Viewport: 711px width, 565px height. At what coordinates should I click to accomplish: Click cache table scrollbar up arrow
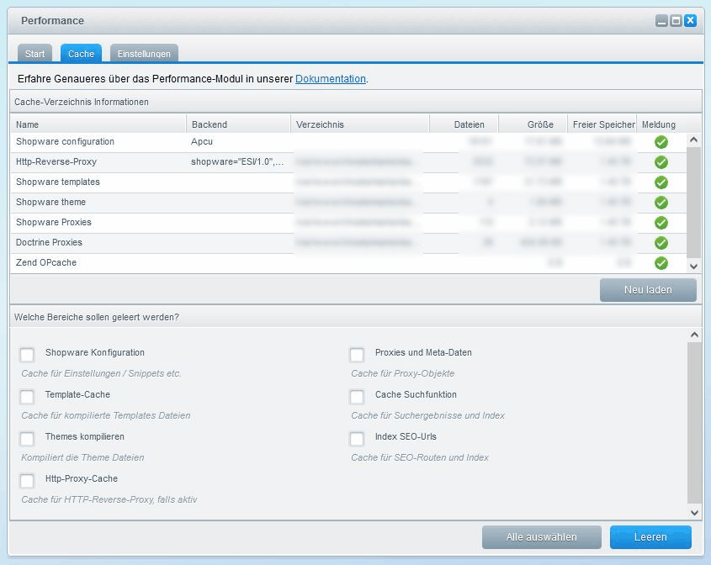[x=693, y=140]
